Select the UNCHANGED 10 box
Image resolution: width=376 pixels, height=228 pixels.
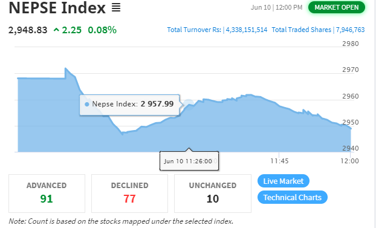click(213, 194)
